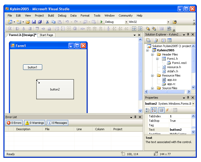The image size is (201, 162).
Task: Click Show All Files icon in Solution Explorer
Action: [x=156, y=40]
